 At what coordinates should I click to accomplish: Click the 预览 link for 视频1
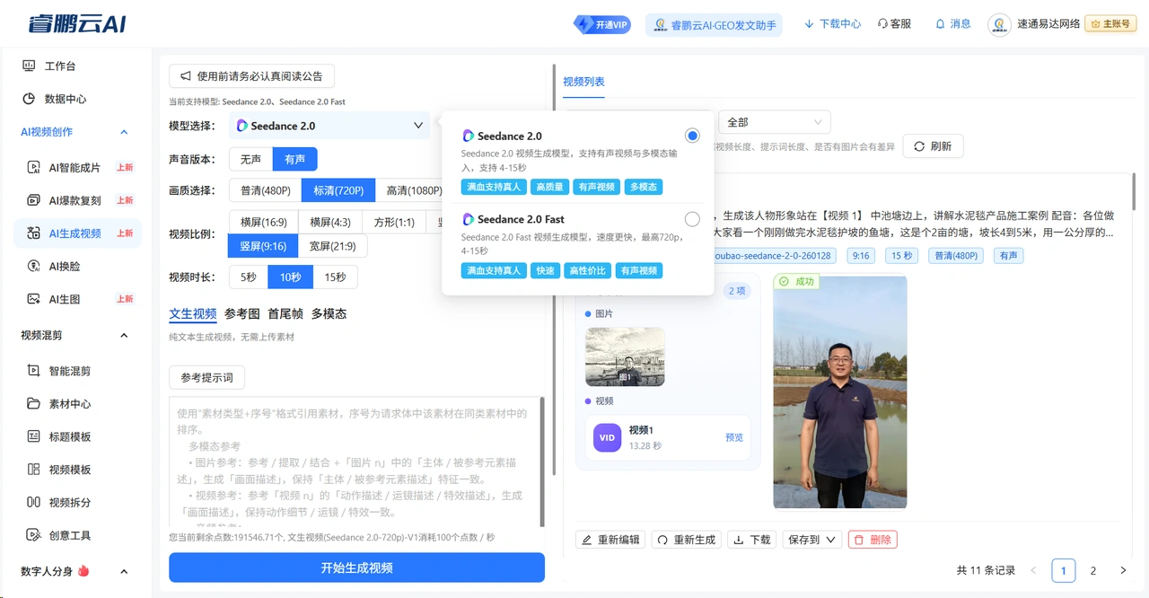[734, 437]
